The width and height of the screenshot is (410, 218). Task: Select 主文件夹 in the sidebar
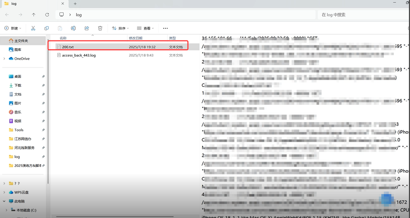pyautogui.click(x=23, y=41)
